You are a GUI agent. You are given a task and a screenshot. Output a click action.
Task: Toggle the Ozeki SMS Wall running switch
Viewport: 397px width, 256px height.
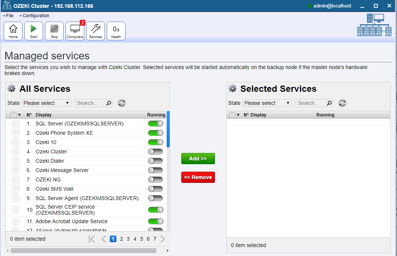point(155,189)
